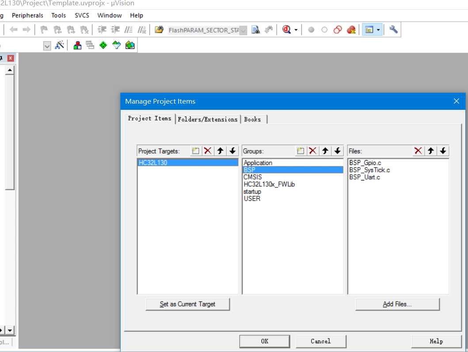Open the Peripherals menu
Screen dimensions: 468x352
point(27,15)
